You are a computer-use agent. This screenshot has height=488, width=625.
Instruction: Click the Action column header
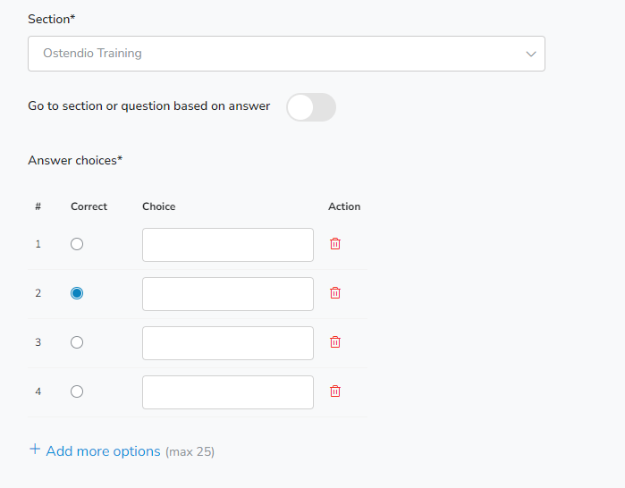coord(344,206)
